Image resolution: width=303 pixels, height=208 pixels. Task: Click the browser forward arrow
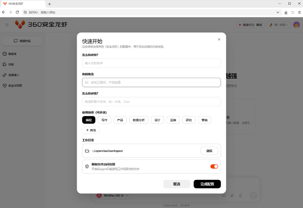[x=10, y=12]
